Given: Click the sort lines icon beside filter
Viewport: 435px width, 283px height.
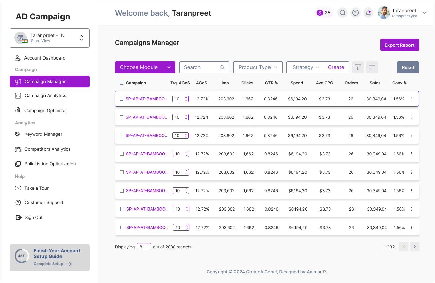Looking at the screenshot, I should pos(372,67).
